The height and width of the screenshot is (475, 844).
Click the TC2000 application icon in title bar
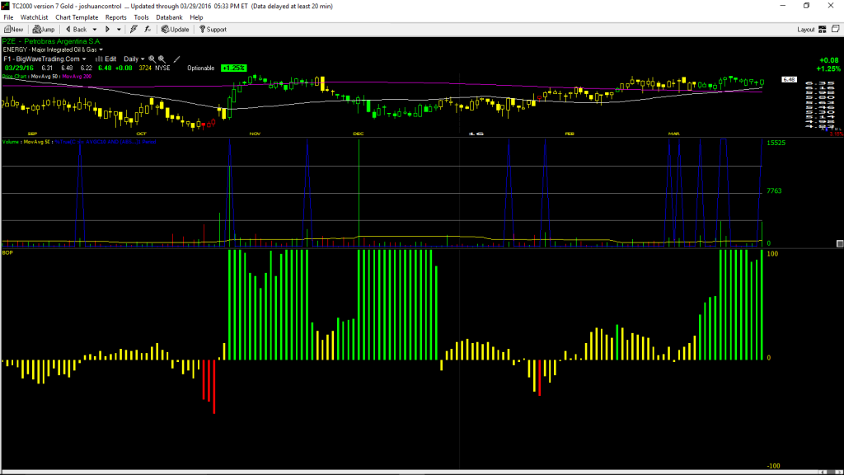(6, 6)
